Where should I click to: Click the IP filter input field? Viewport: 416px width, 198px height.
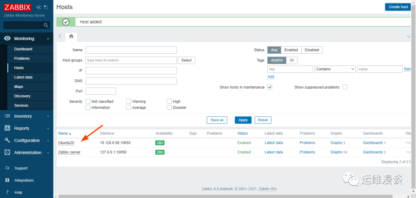131,71
